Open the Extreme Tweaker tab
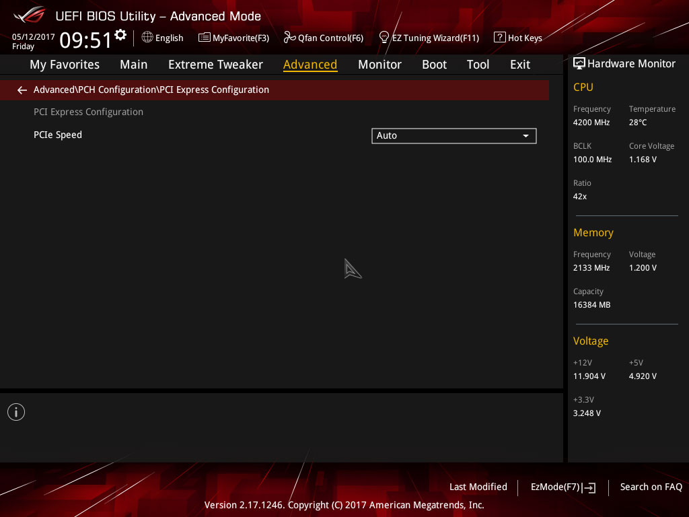Screen dimensions: 689x517 [x=215, y=65]
